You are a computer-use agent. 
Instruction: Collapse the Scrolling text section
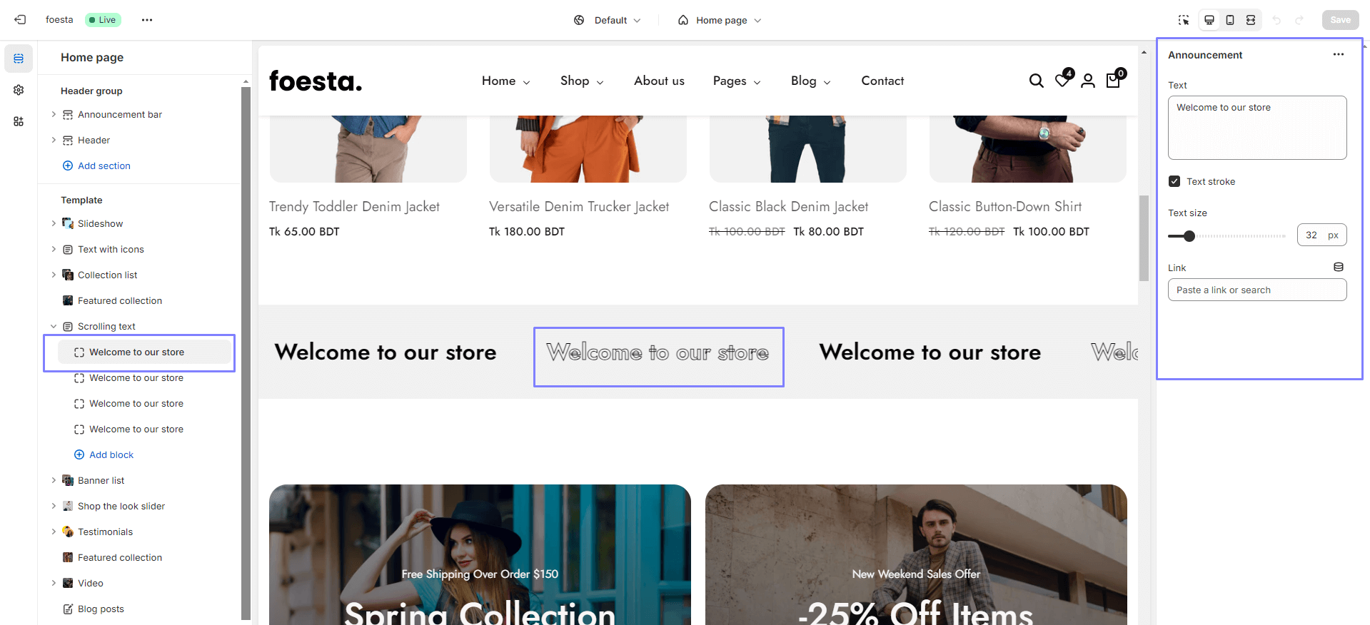pyautogui.click(x=54, y=326)
